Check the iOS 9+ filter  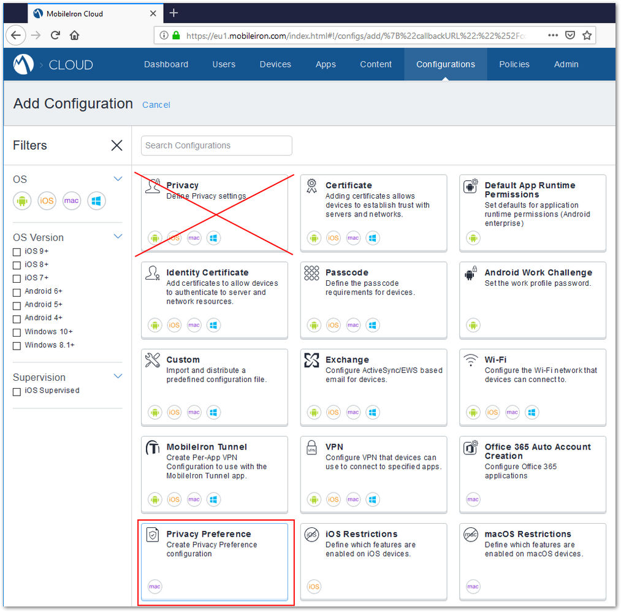pyautogui.click(x=17, y=252)
